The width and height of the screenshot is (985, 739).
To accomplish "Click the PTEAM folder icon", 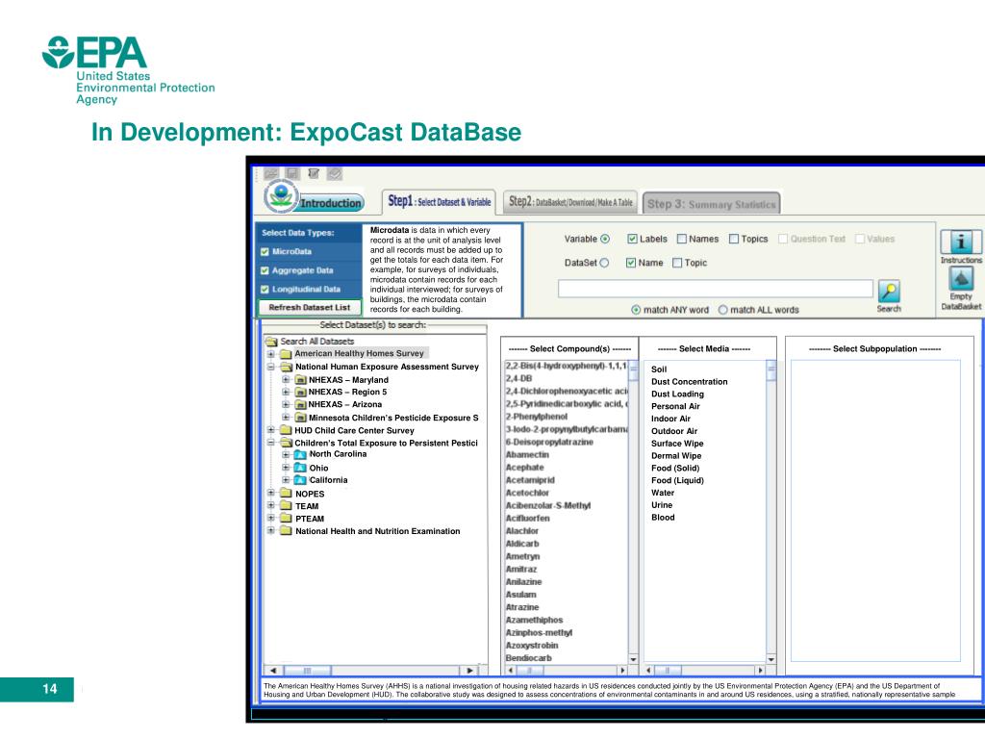I will (x=286, y=519).
